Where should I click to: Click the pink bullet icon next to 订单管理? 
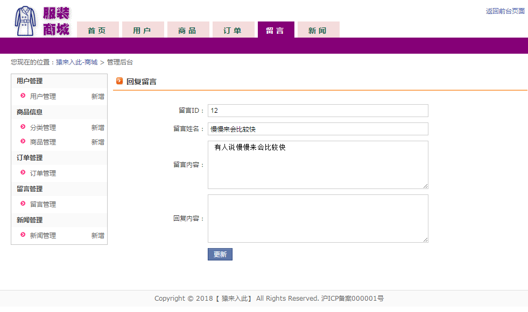tap(23, 172)
